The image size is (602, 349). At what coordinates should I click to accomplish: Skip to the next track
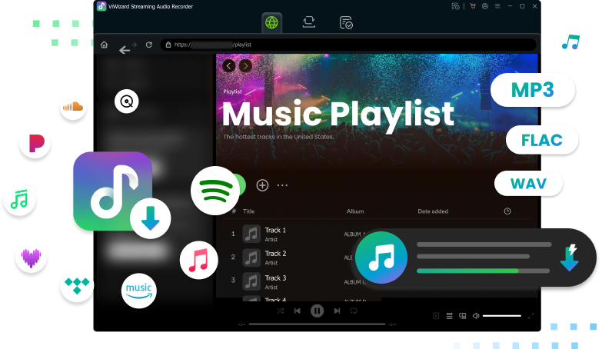point(337,311)
